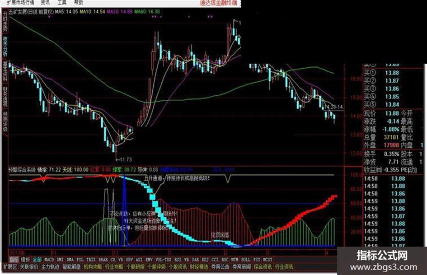This screenshot has width=427, height=275.
Task: Open the 资讯 menu
Action: pos(45,2)
